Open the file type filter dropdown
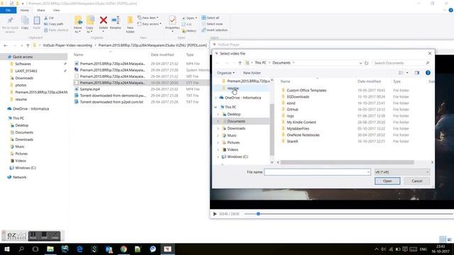The height and width of the screenshot is (255, 454). 402,172
